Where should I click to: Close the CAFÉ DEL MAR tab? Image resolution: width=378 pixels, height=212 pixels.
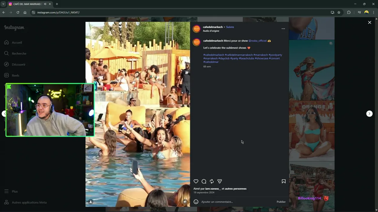(50, 4)
